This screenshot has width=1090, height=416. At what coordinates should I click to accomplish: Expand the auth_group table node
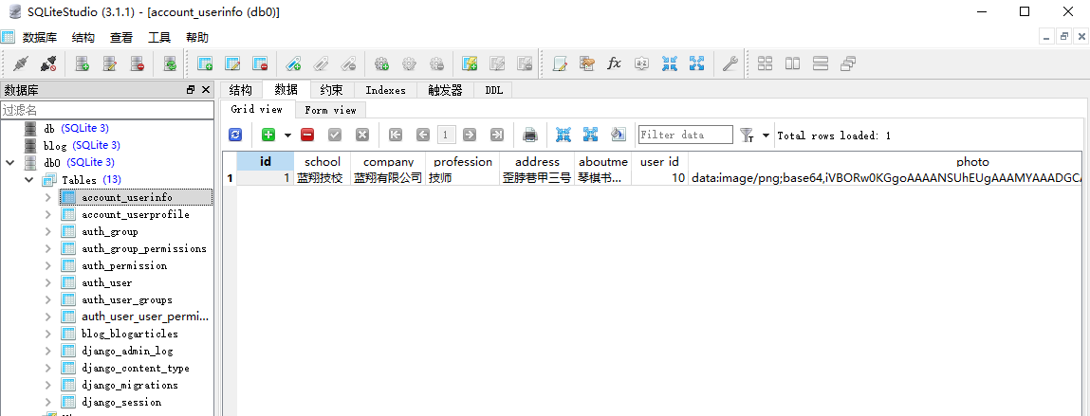coord(48,231)
